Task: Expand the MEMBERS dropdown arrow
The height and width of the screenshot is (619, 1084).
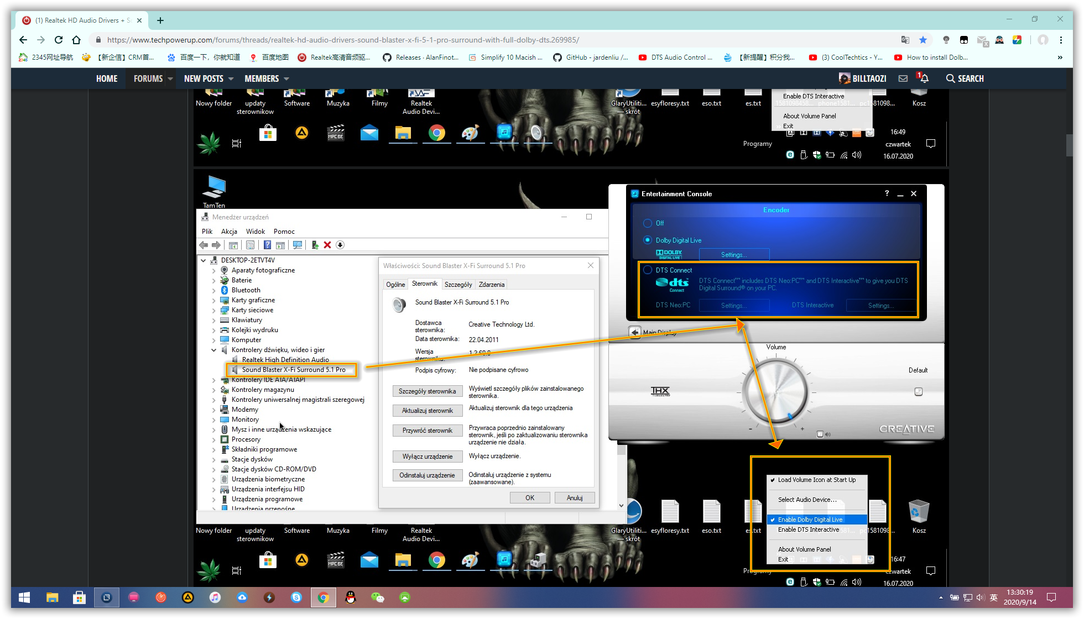Action: (286, 78)
